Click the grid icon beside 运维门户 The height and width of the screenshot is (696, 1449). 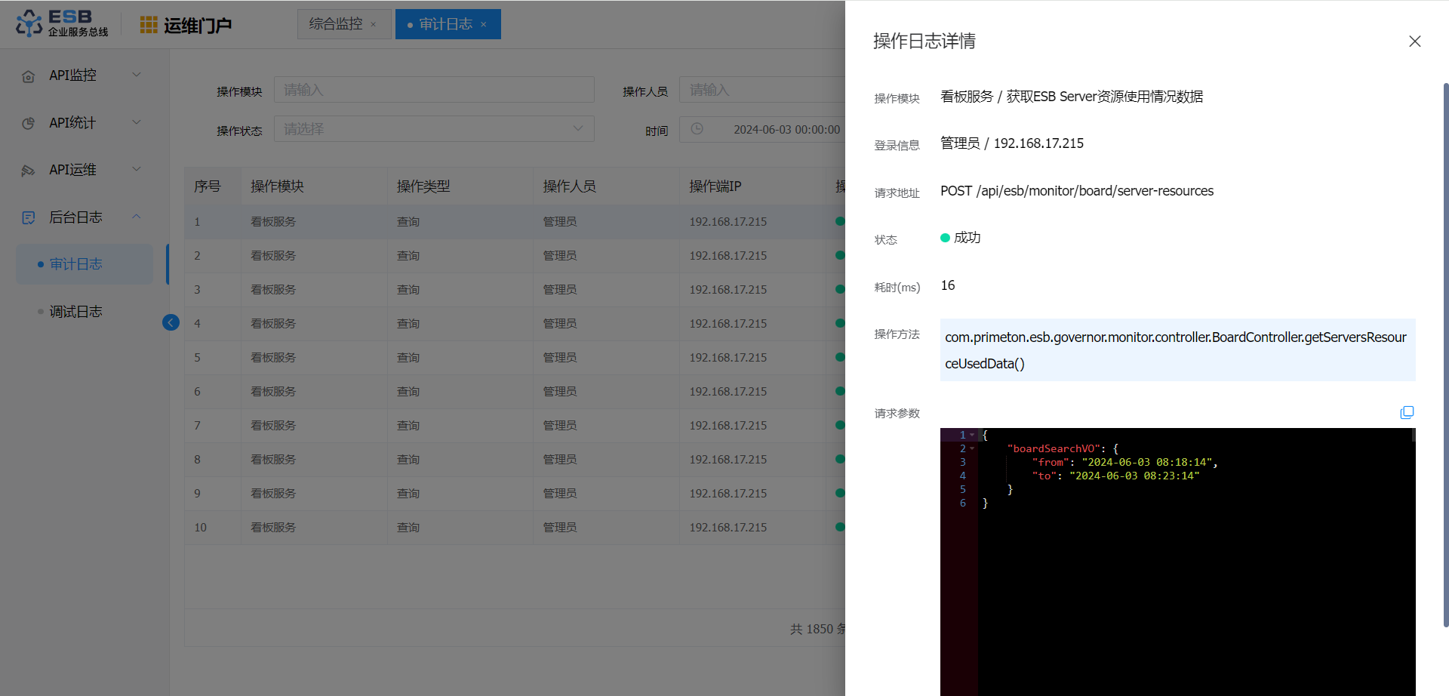coord(149,25)
